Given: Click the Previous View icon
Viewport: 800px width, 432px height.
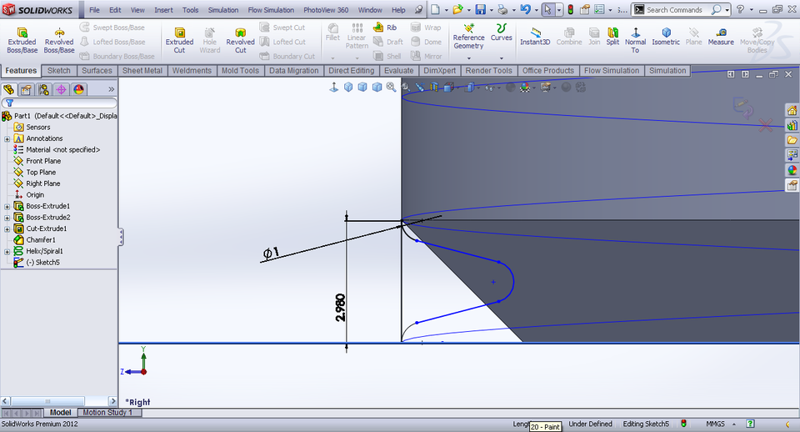Looking at the screenshot, I should click(420, 88).
